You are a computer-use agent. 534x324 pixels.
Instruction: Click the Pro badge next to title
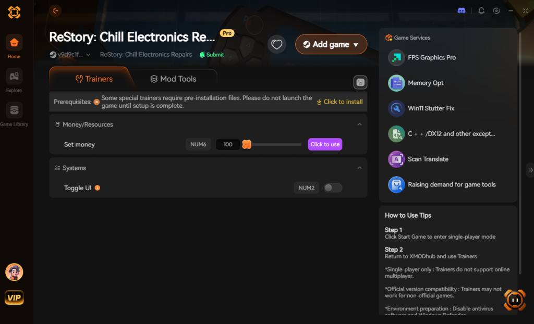coord(227,33)
